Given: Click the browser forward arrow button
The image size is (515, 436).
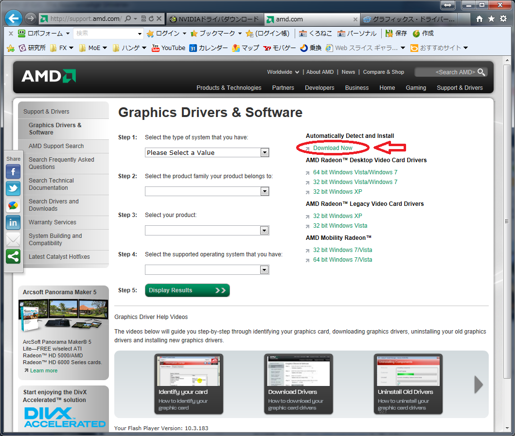Looking at the screenshot, I should tap(31, 18).
